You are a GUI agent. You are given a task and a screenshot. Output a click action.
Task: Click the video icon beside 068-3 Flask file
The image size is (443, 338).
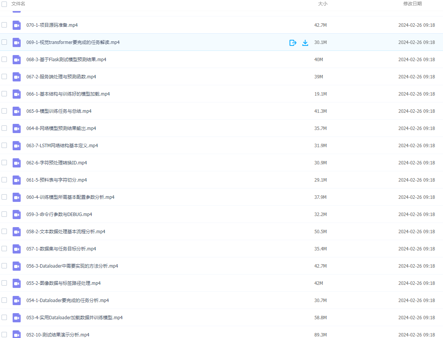[x=16, y=60]
